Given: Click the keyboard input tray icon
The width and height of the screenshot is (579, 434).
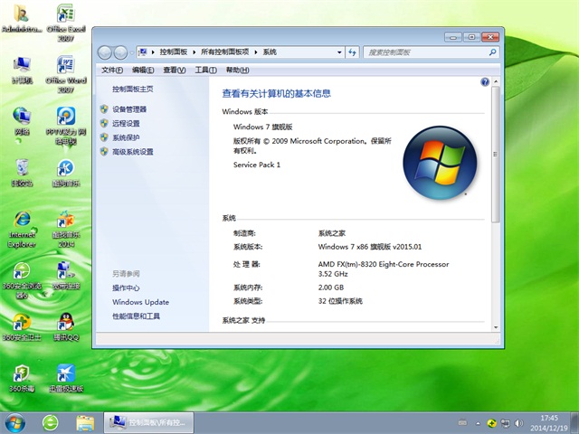Looking at the screenshot, I should 462,423.
